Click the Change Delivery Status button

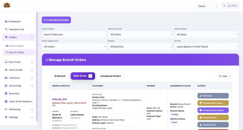213,110
